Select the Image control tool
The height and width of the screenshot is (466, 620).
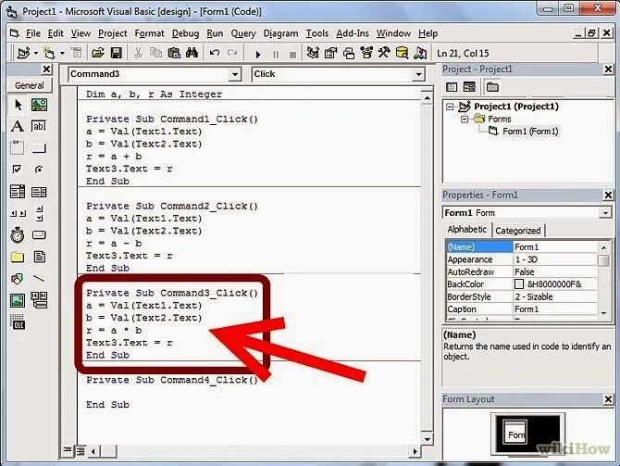pyautogui.click(x=18, y=300)
